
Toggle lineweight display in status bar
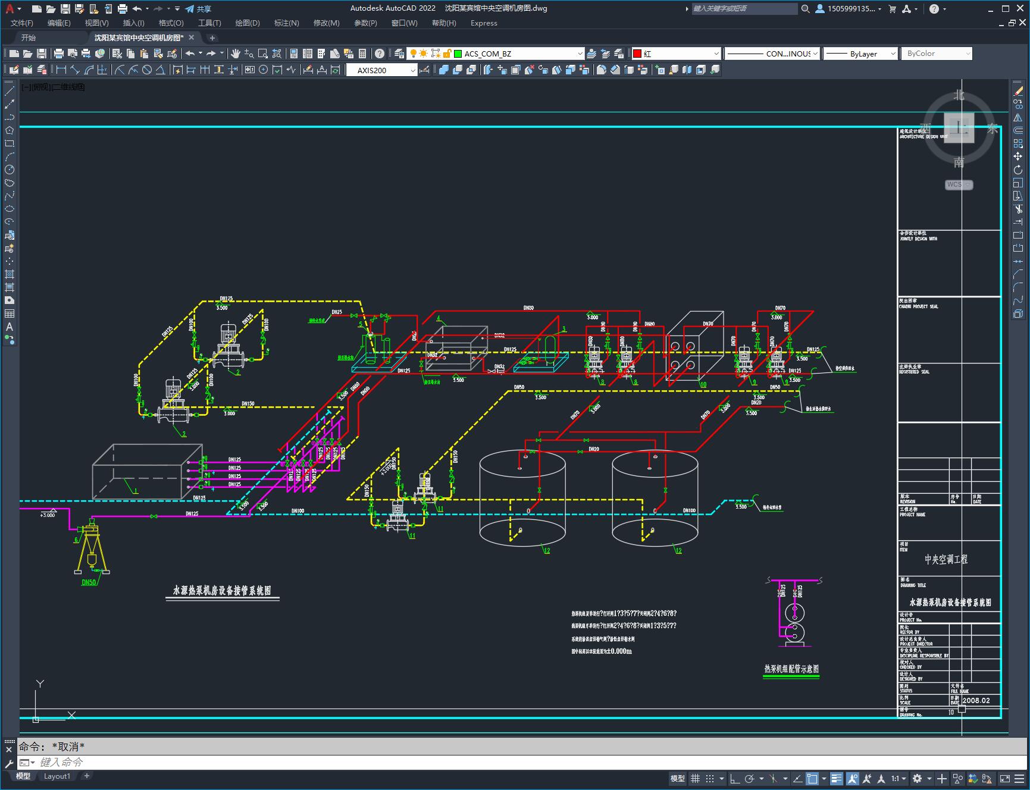(x=837, y=778)
